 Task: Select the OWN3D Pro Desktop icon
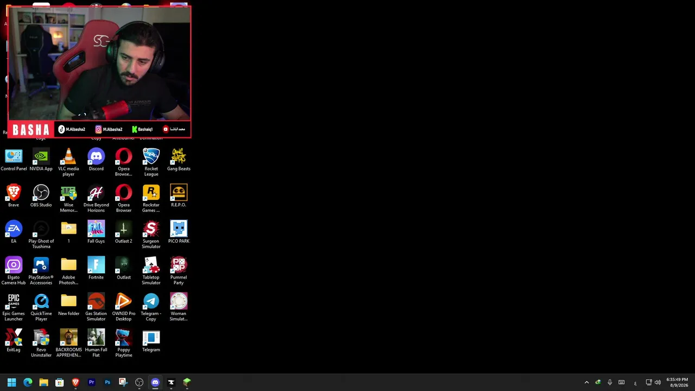click(124, 307)
